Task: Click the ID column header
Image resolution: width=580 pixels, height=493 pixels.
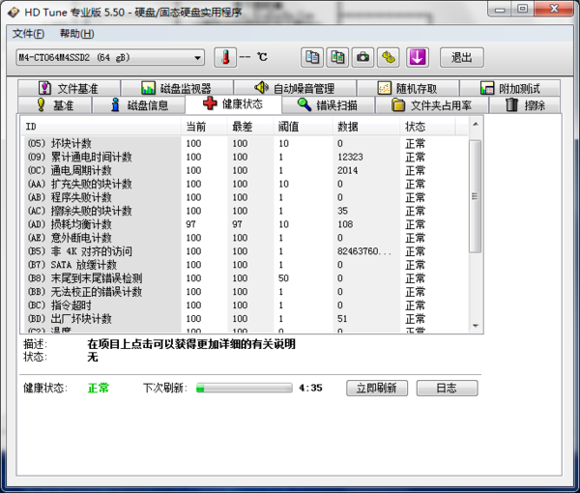Action: 101,127
